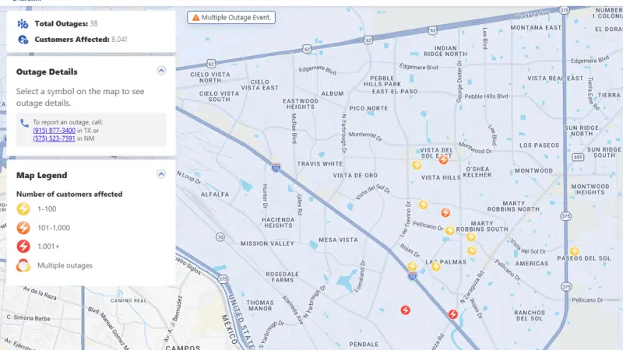Select yellow outage marker below Marty Robbins South
This screenshot has width=623, height=350.
point(471,237)
